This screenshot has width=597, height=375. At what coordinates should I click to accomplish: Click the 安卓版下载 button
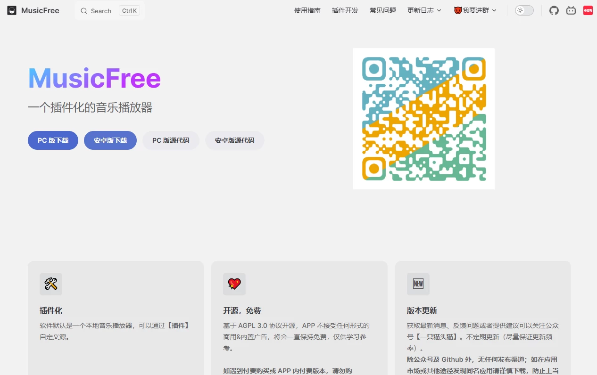(x=110, y=140)
